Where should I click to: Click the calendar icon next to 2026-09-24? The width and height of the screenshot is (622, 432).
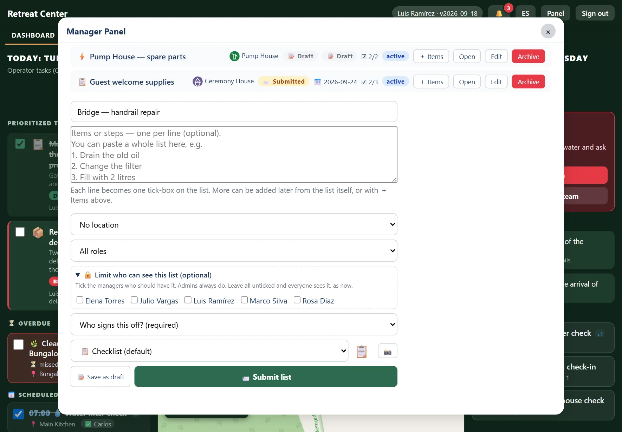(317, 82)
